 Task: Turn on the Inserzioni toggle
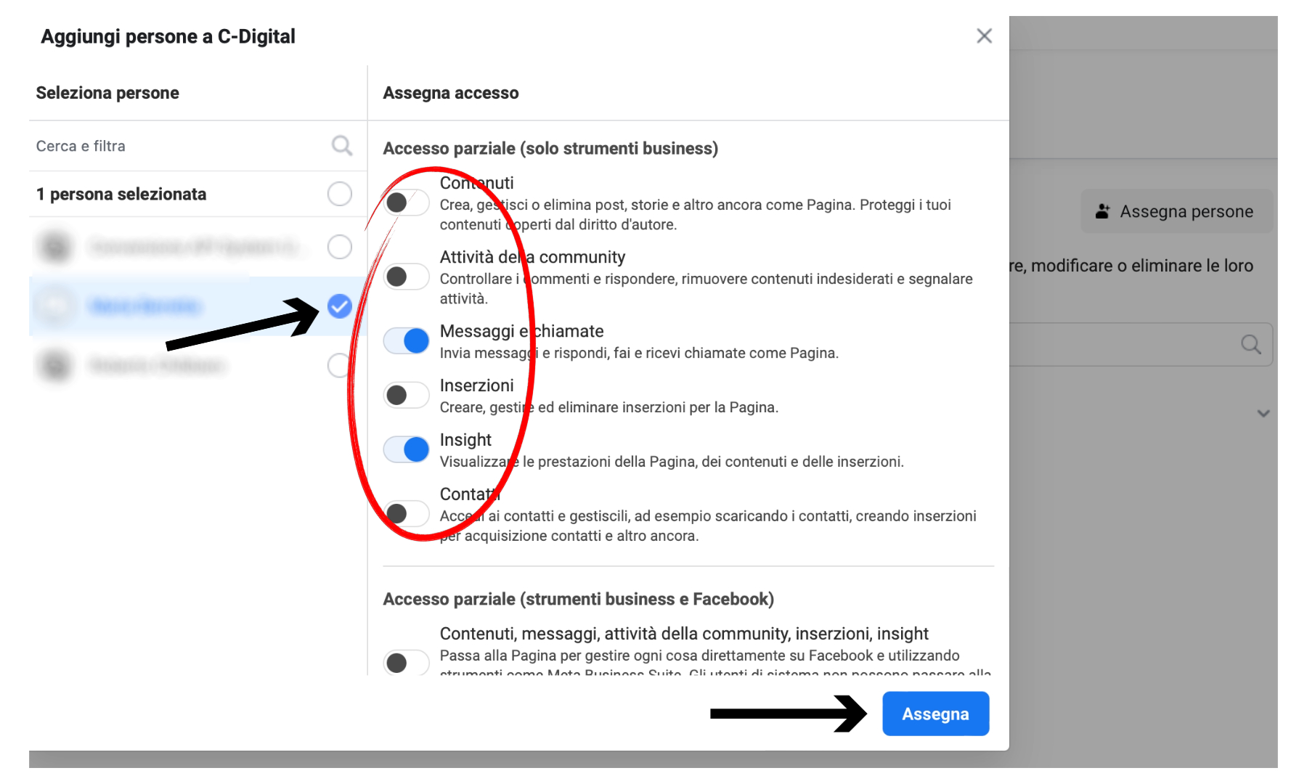point(406,395)
